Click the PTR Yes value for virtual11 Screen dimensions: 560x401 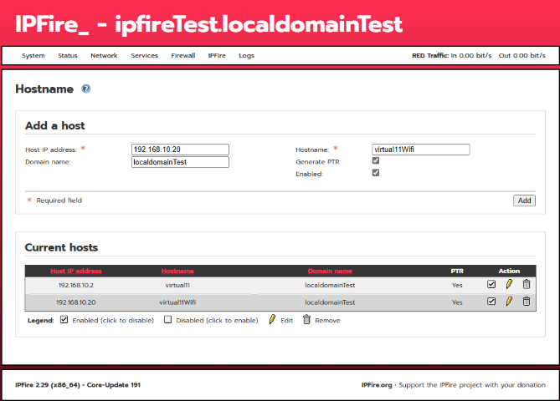tap(457, 285)
